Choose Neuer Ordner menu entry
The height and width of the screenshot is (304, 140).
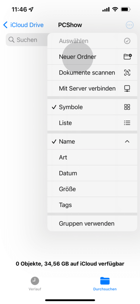[92, 57]
